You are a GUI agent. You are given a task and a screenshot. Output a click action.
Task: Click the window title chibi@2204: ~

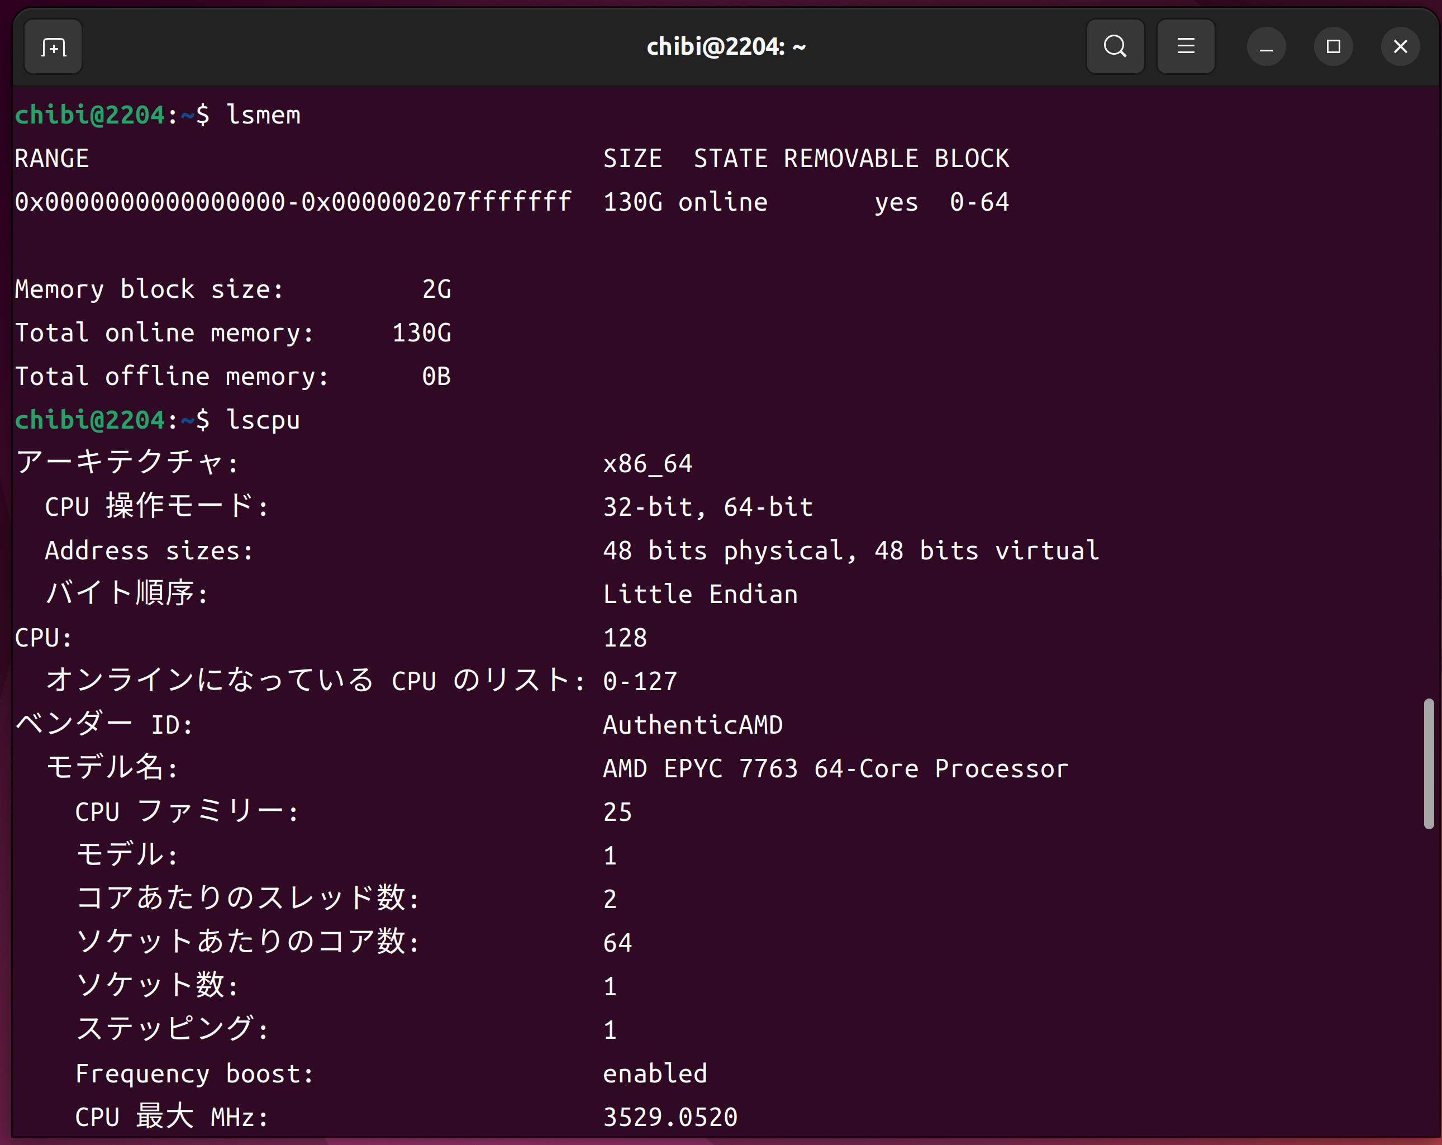[726, 47]
